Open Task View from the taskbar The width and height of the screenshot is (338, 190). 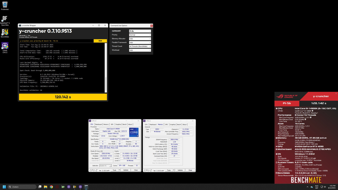[x=40, y=187]
